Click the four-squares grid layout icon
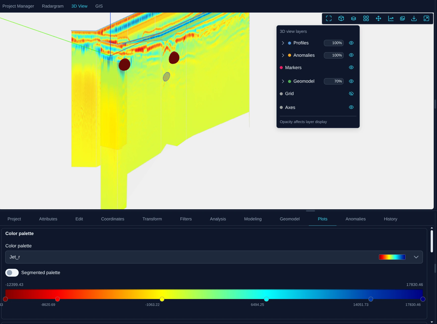This screenshot has height=324, width=437. coord(366,18)
